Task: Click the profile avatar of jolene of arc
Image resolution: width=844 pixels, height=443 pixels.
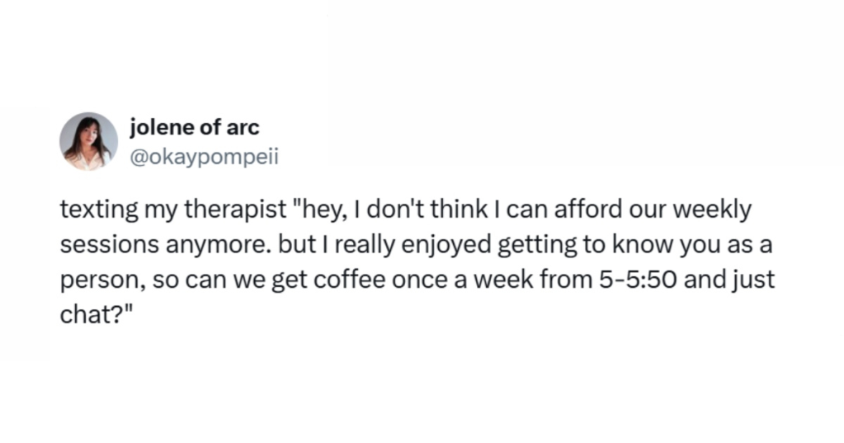Action: tap(89, 141)
